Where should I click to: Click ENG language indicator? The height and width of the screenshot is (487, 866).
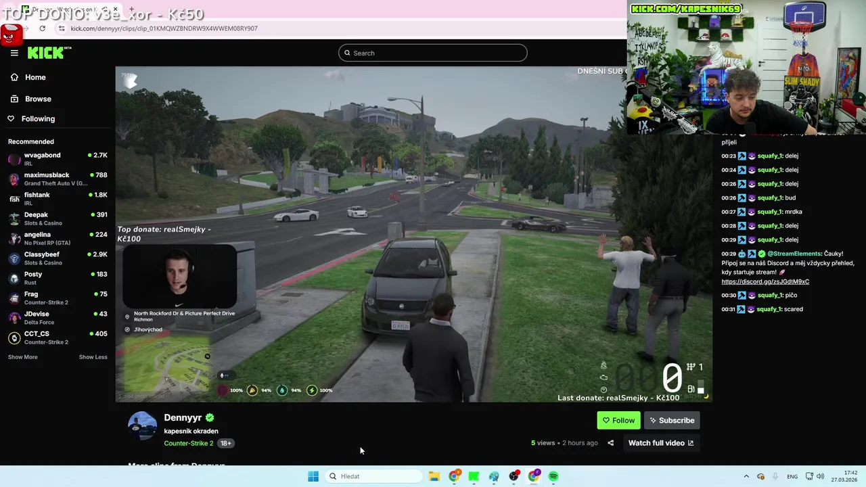792,477
